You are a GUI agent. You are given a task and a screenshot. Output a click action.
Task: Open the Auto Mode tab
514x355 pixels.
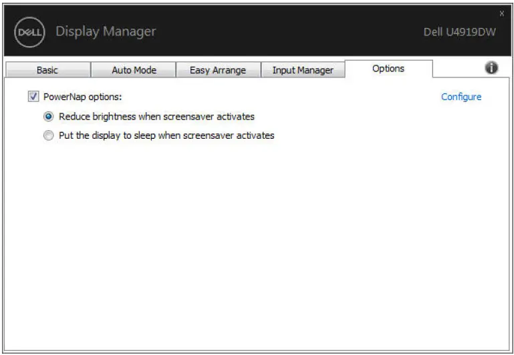click(134, 69)
